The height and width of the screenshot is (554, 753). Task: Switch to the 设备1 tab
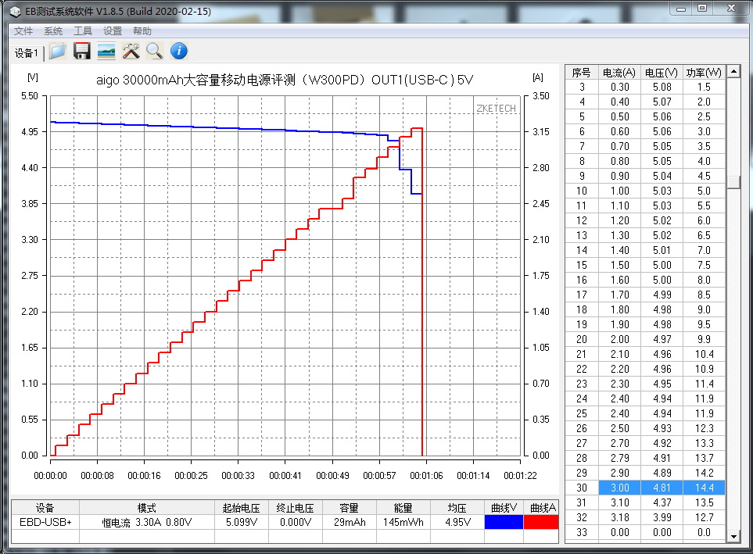tap(27, 53)
